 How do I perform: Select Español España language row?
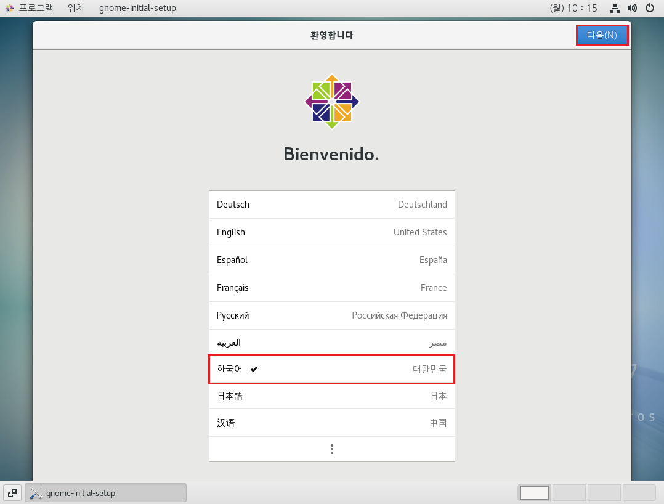pyautogui.click(x=331, y=260)
